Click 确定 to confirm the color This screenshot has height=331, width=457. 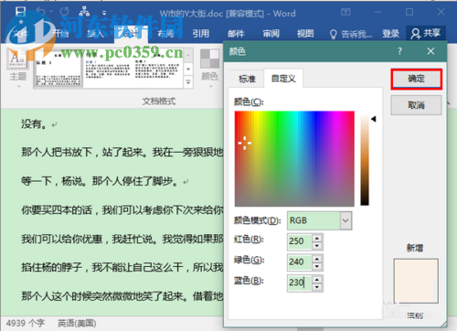point(416,79)
